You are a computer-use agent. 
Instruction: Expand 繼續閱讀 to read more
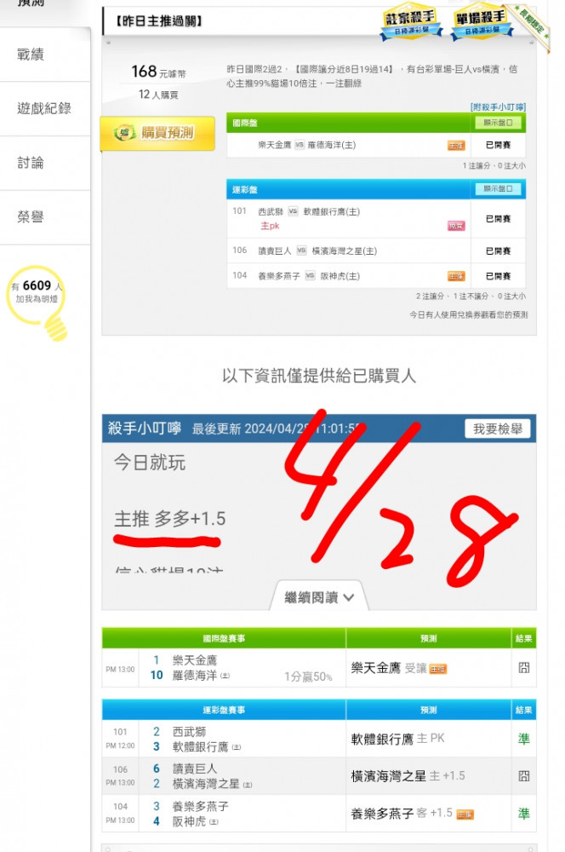point(319,598)
